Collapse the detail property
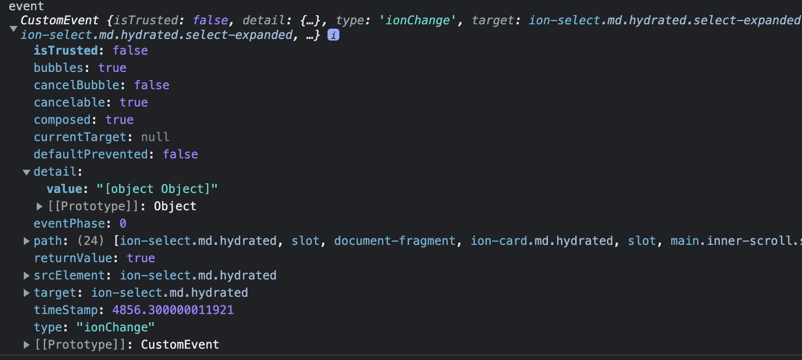802x360 pixels. tap(26, 172)
